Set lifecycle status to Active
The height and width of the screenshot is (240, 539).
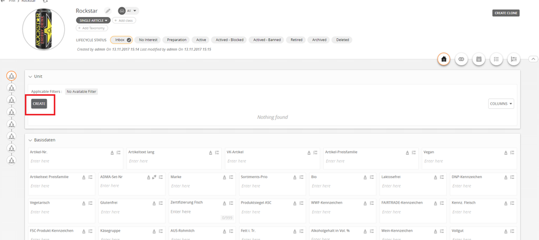pyautogui.click(x=201, y=40)
